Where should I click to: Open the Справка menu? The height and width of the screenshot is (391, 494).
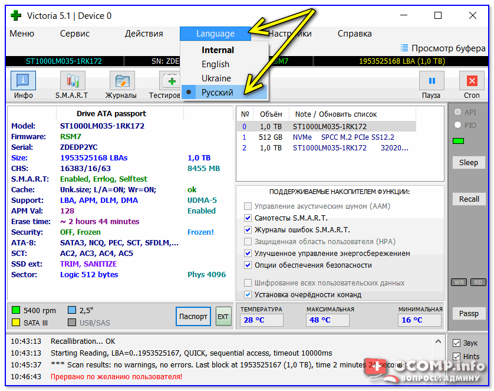coord(354,34)
